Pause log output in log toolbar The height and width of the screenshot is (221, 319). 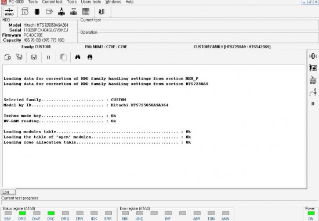pyautogui.click(x=48, y=58)
